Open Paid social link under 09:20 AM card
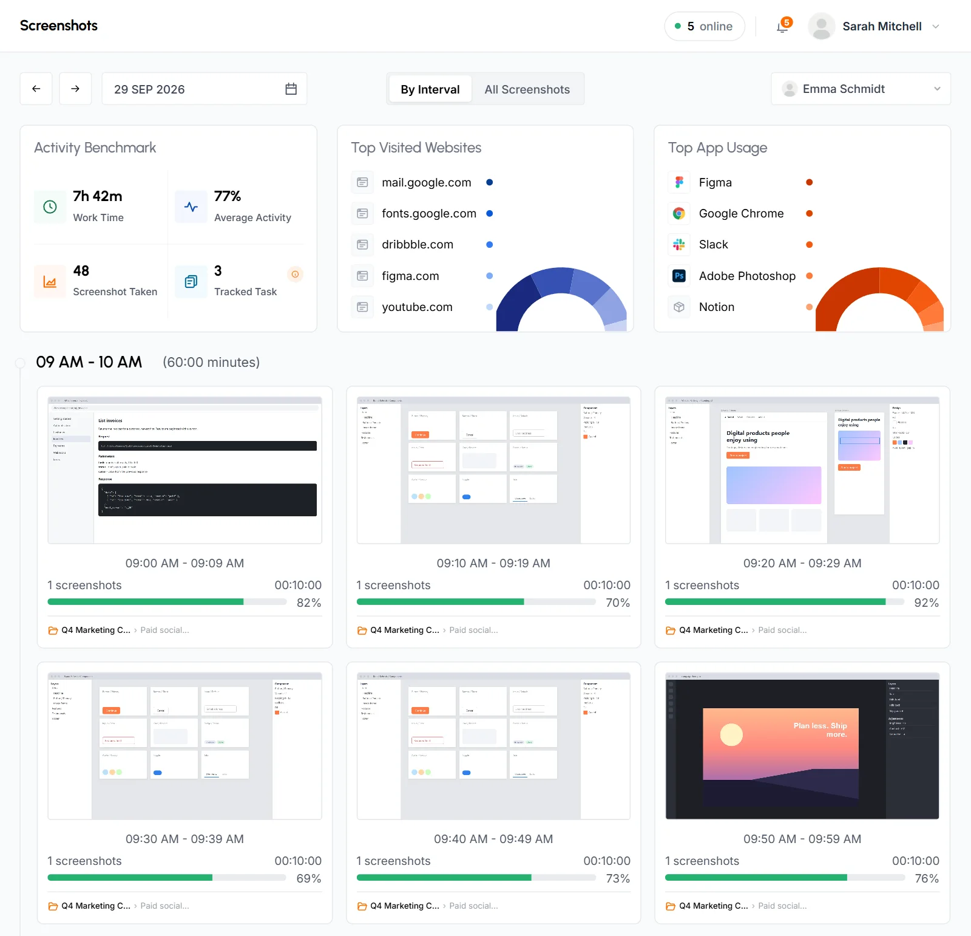 (782, 630)
